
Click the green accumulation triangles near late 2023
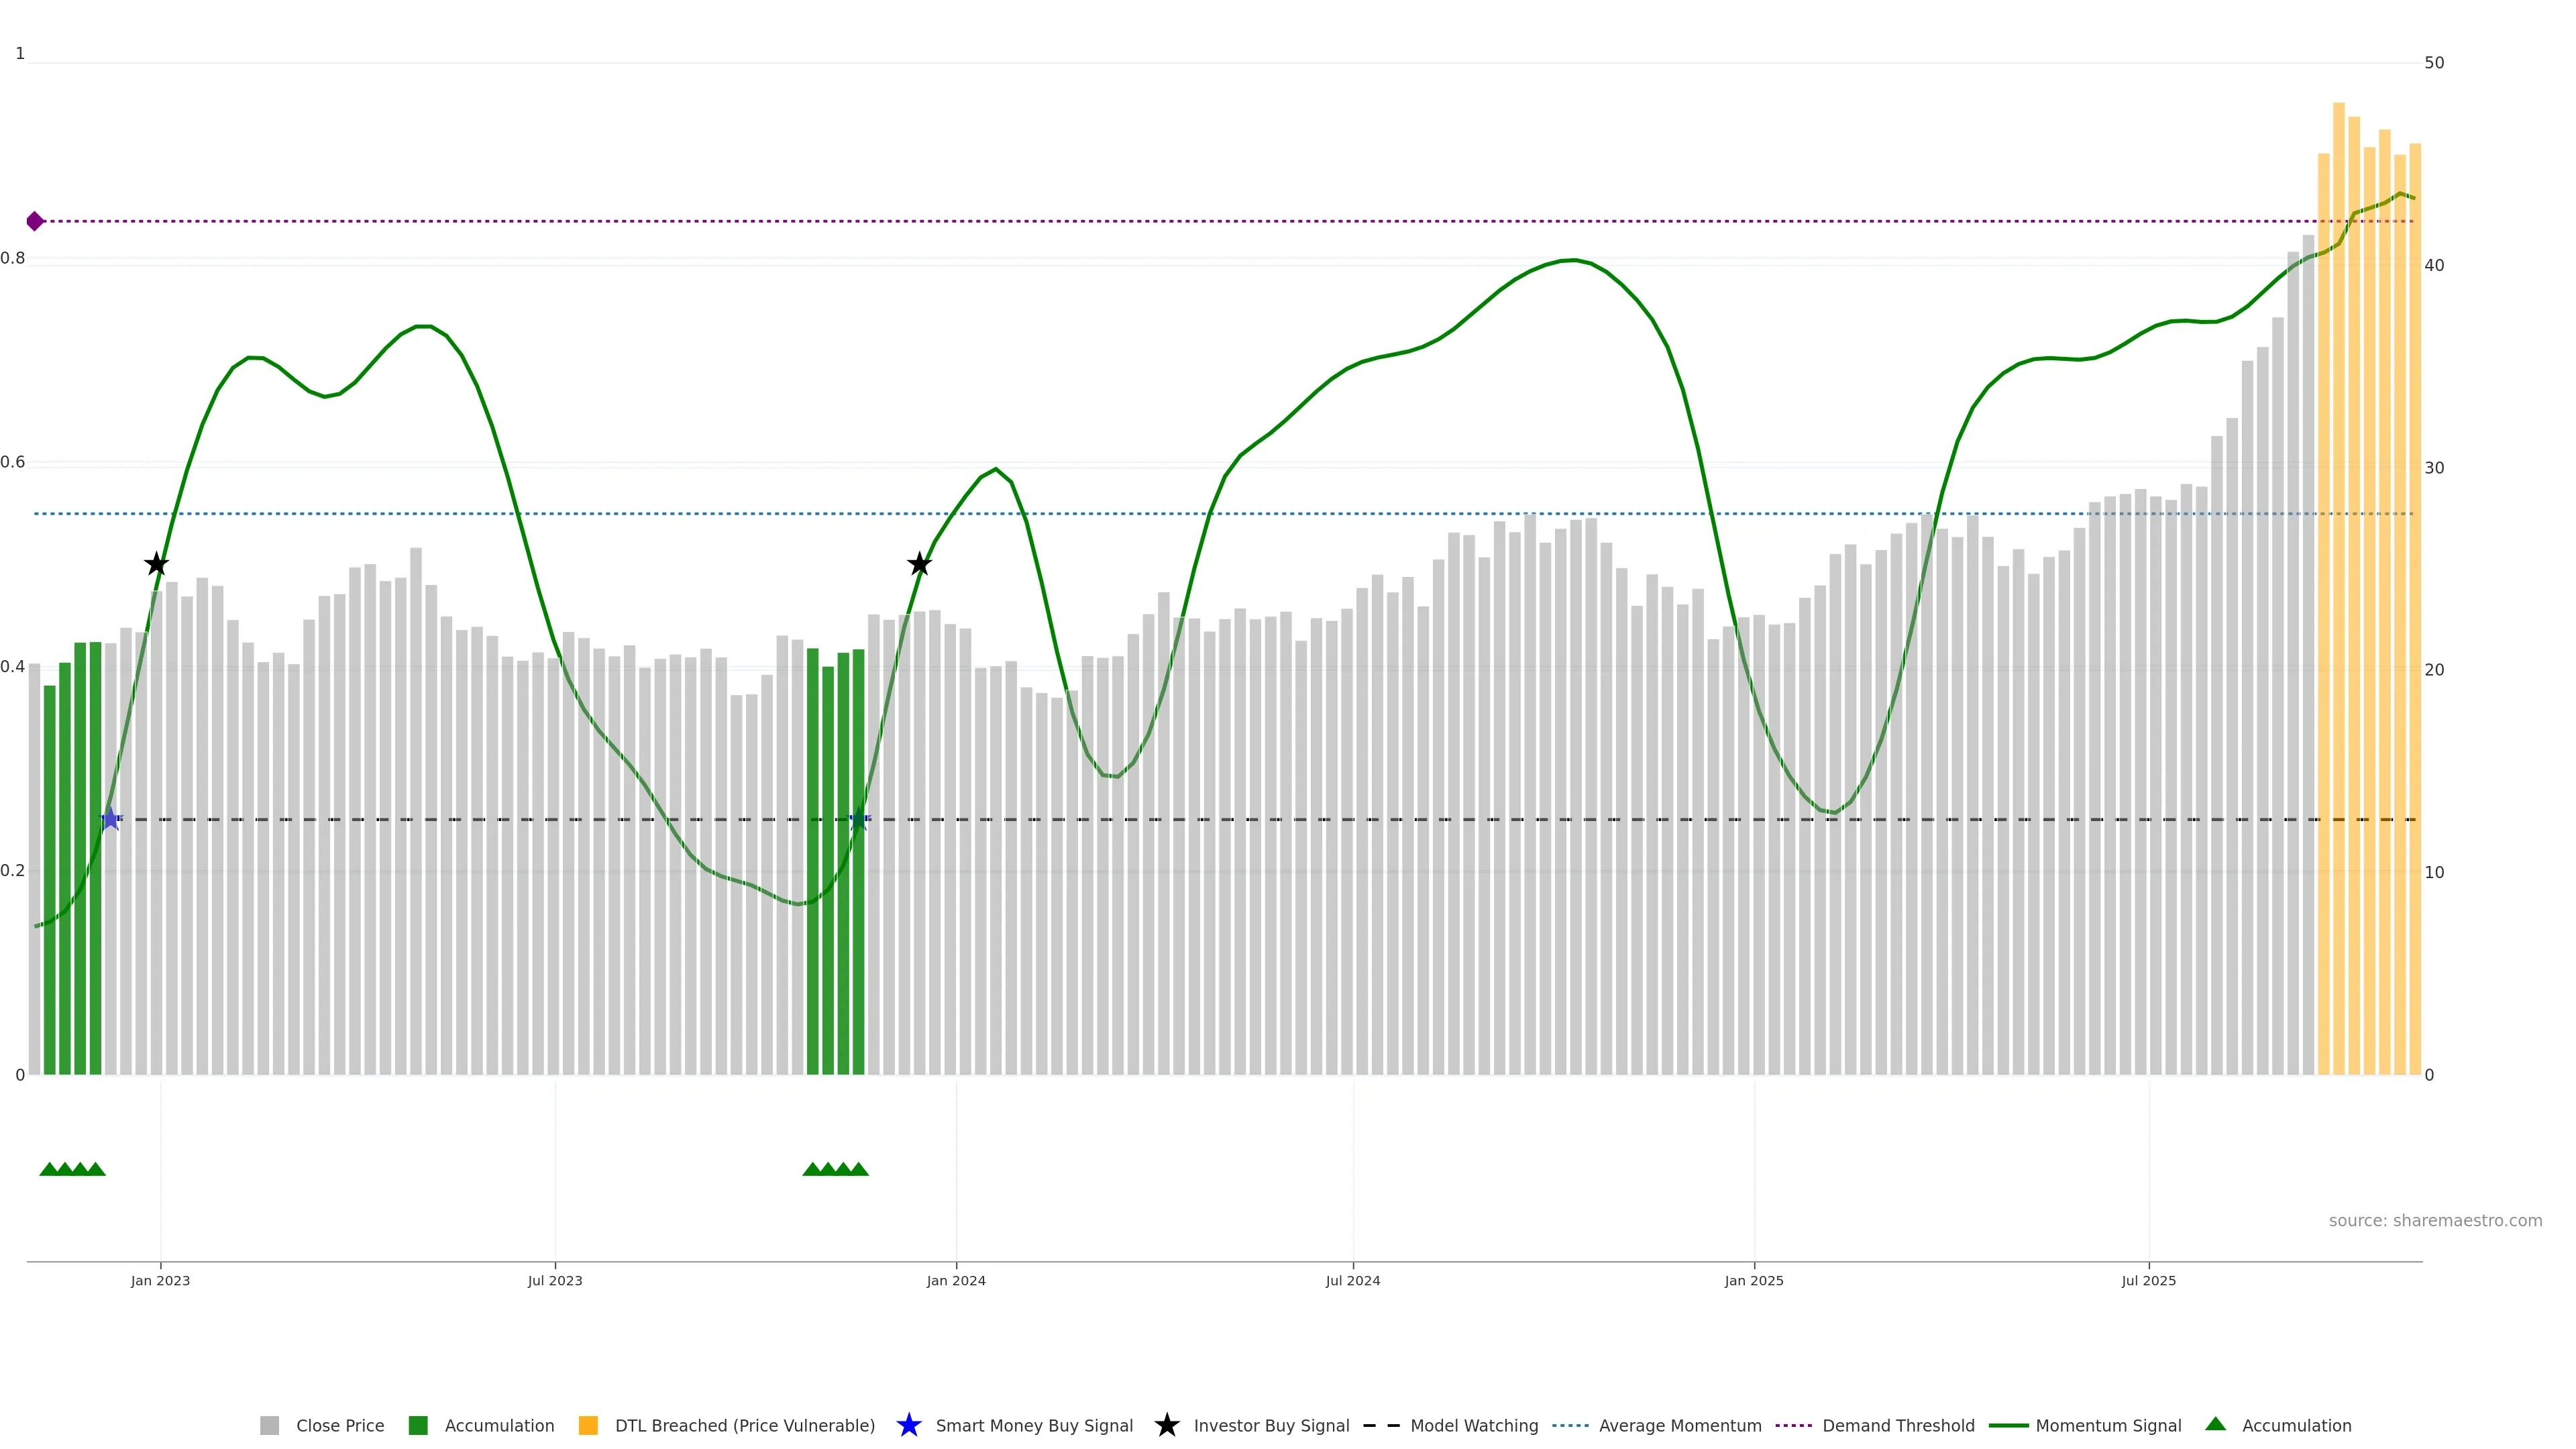pos(835,1169)
